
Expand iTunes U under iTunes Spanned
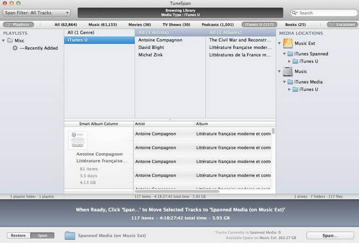[289, 61]
